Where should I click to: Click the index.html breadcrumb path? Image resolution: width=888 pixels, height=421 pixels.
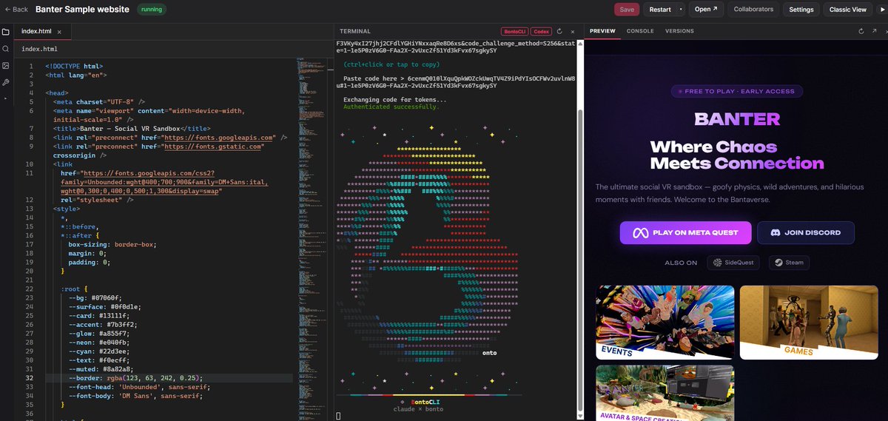(x=39, y=49)
